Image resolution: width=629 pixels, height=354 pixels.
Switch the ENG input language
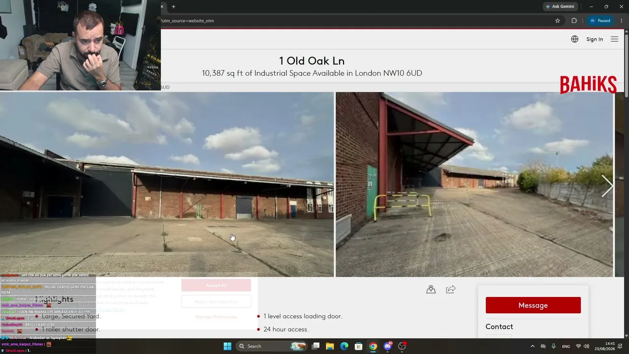point(566,346)
